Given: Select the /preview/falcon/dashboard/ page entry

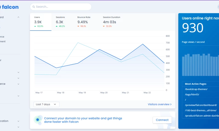Looking at the screenshot, I should click(x=201, y=105).
